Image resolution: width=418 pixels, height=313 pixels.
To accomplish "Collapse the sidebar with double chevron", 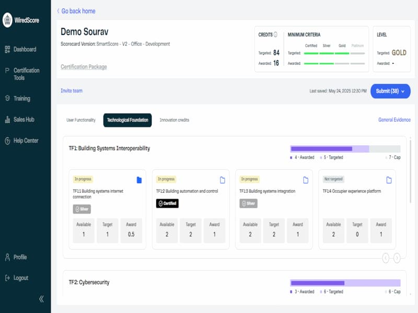I will tap(41, 299).
